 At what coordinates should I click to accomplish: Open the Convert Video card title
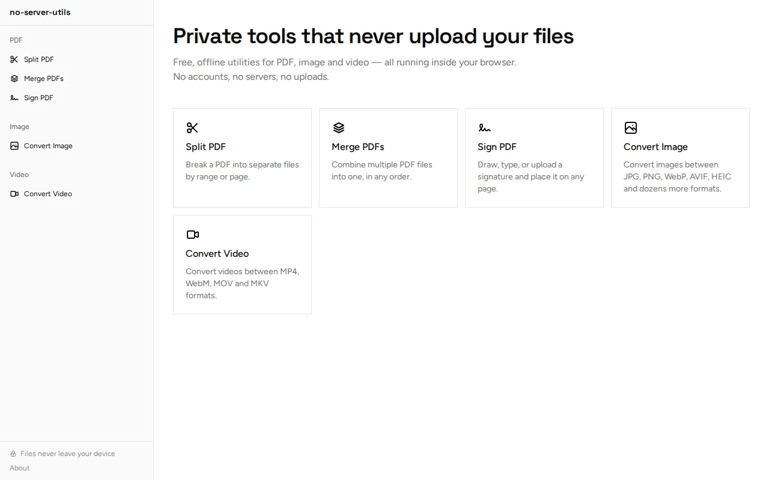coord(217,254)
